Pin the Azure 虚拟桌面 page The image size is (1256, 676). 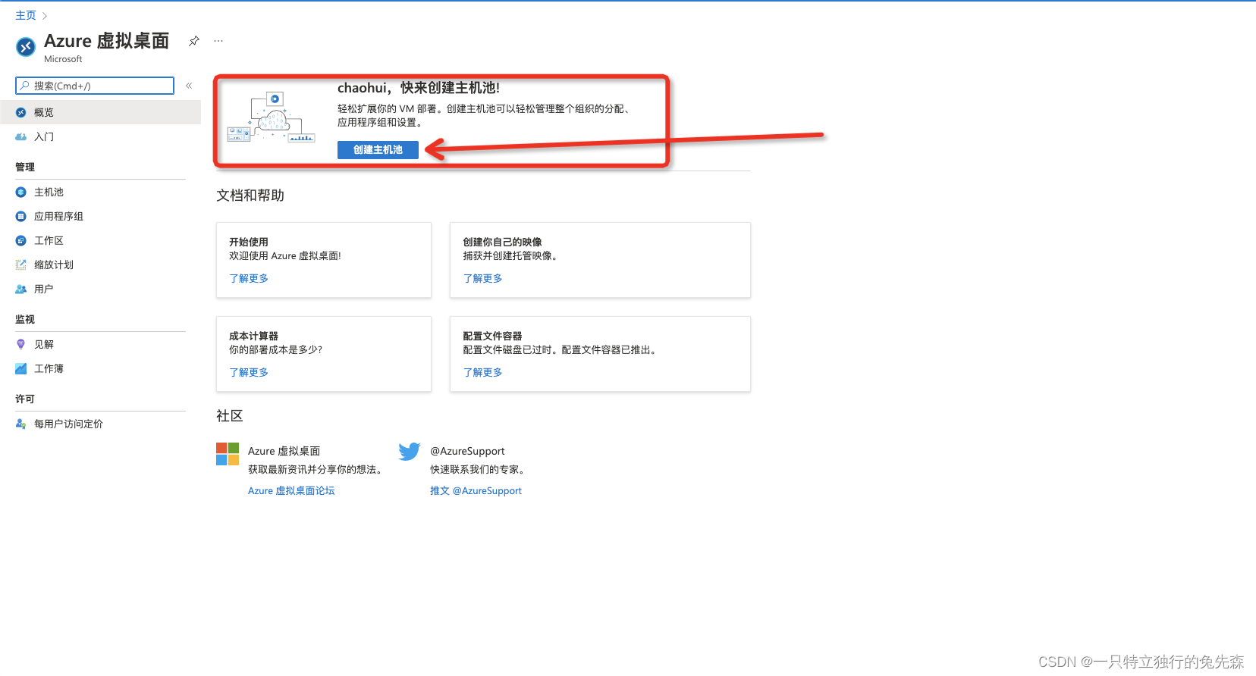[x=194, y=41]
